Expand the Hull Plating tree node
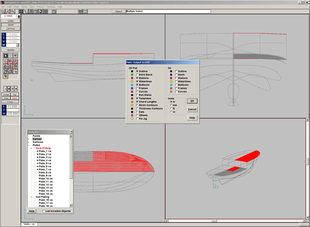Screen dimensions: 310x227 tap(31, 197)
